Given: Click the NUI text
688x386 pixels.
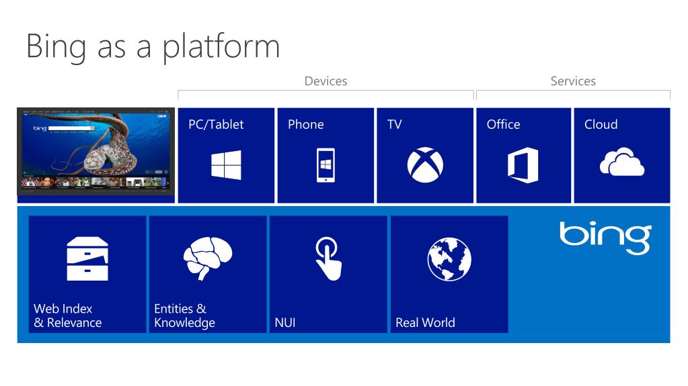Looking at the screenshot, I should click(x=285, y=323).
